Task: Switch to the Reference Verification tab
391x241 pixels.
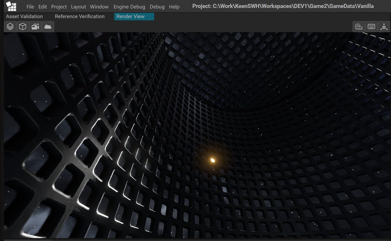Action: [x=80, y=16]
